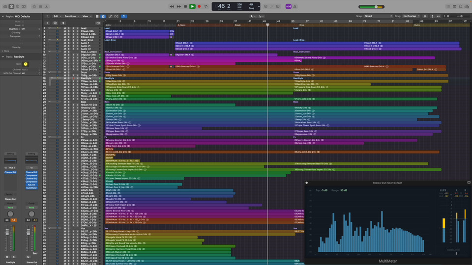Toggle Cycle mode
472x265 pixels.
206,6
